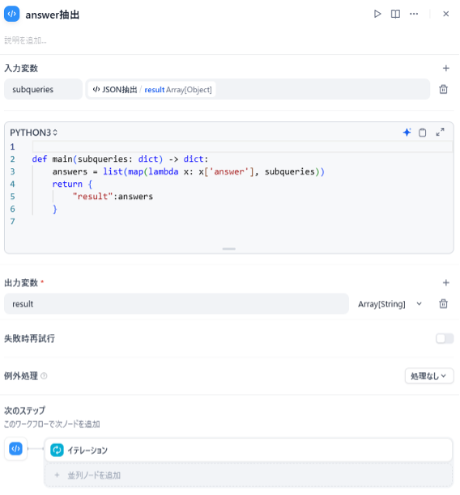Open the Array[String] type dropdown

pyautogui.click(x=390, y=303)
